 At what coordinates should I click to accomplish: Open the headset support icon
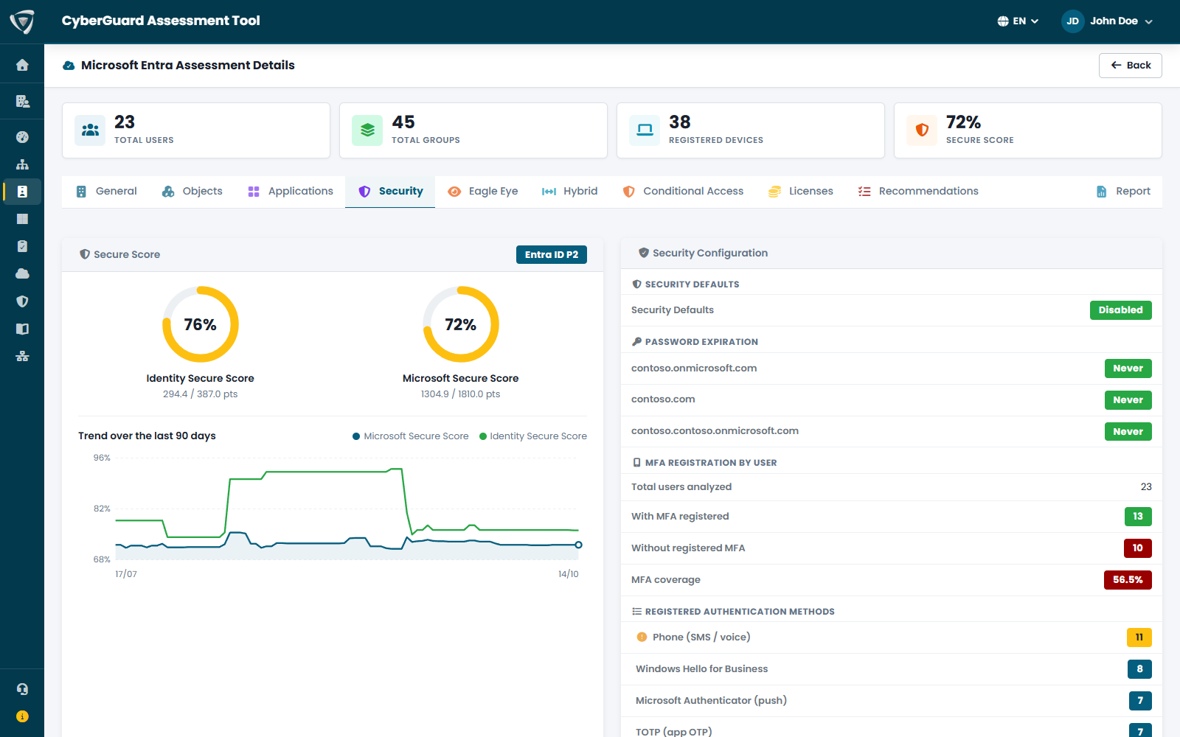click(x=22, y=689)
